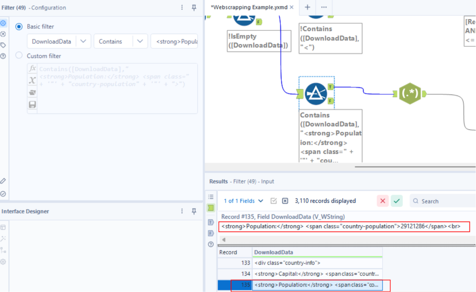Select the Filter tool with Contains annotation

click(x=316, y=94)
